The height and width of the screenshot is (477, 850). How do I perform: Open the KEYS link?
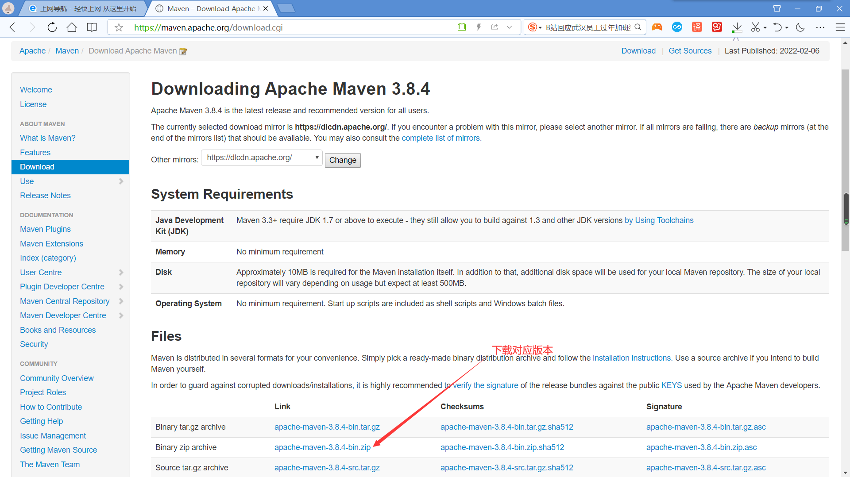pyautogui.click(x=672, y=385)
